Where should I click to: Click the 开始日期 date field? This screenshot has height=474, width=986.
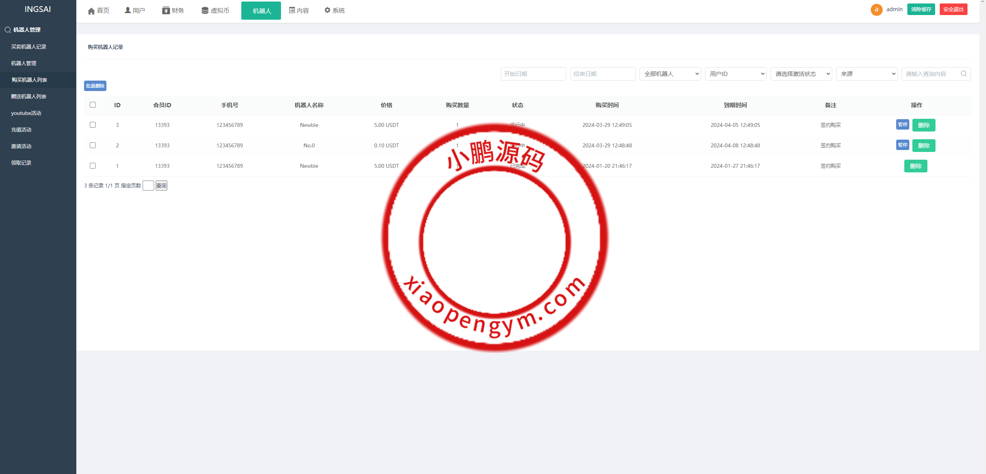tap(533, 74)
